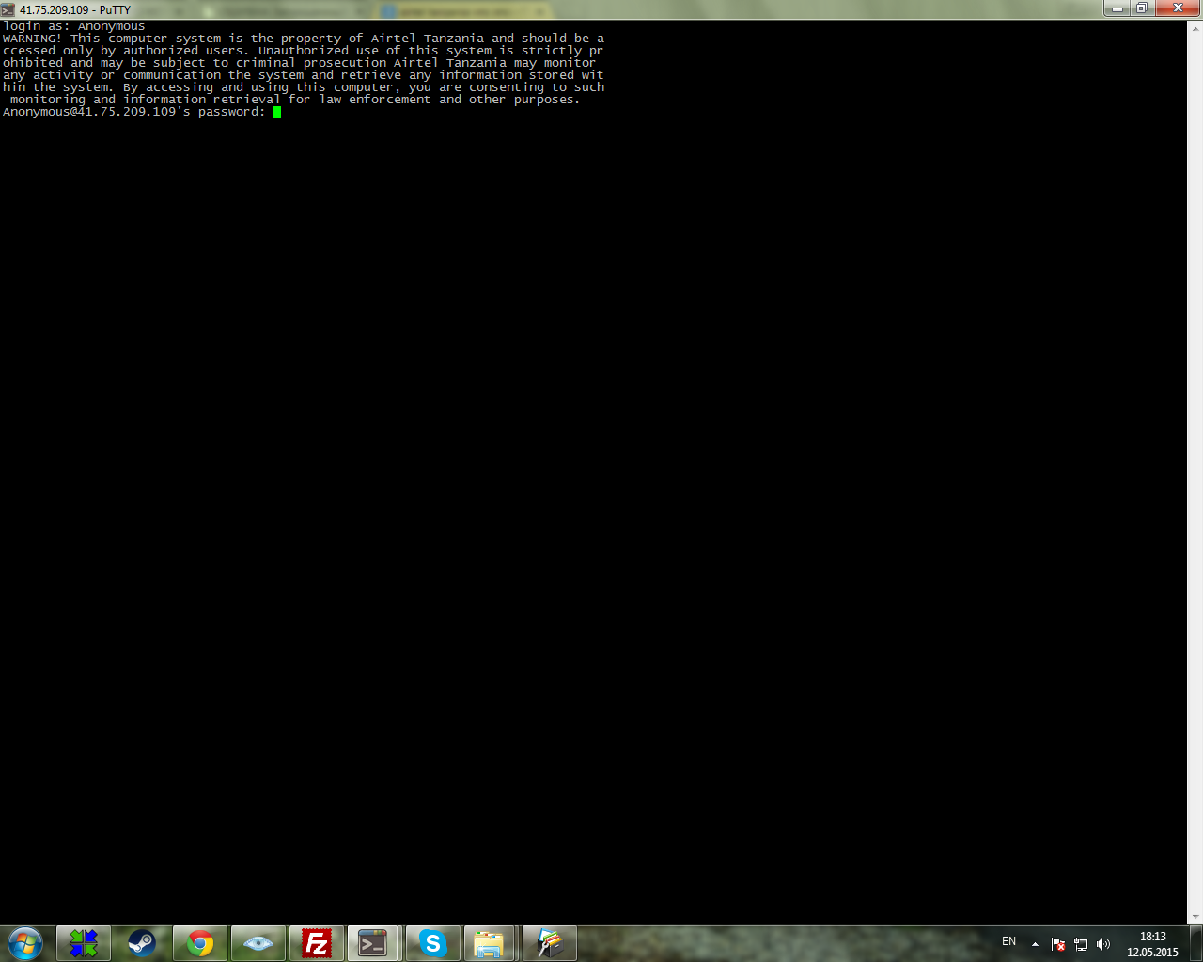Restore down the PuTTY window
This screenshot has height=962, width=1203.
1142,8
